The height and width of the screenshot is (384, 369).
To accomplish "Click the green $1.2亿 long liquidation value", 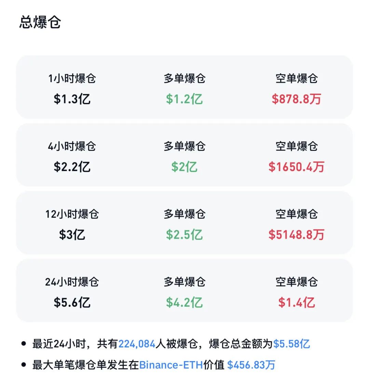I will [x=184, y=99].
